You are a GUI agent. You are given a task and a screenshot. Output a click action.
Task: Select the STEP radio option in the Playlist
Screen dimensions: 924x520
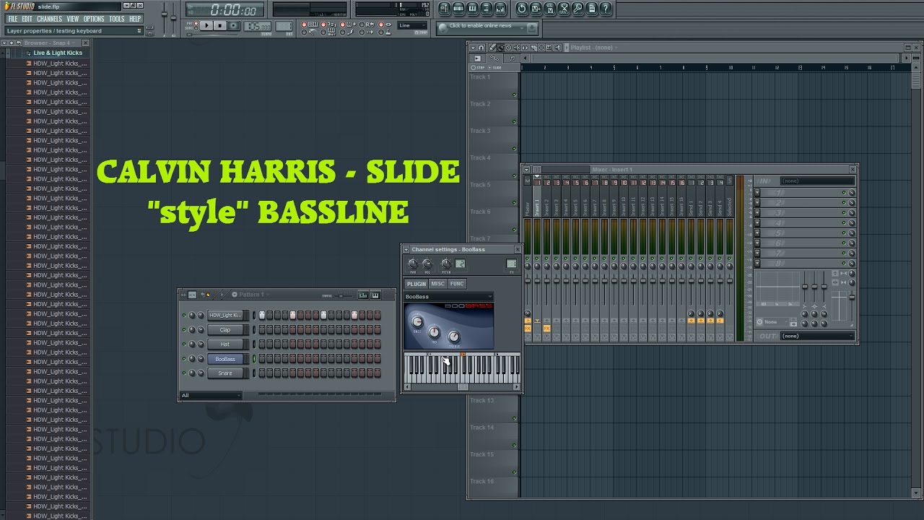pyautogui.click(x=478, y=67)
